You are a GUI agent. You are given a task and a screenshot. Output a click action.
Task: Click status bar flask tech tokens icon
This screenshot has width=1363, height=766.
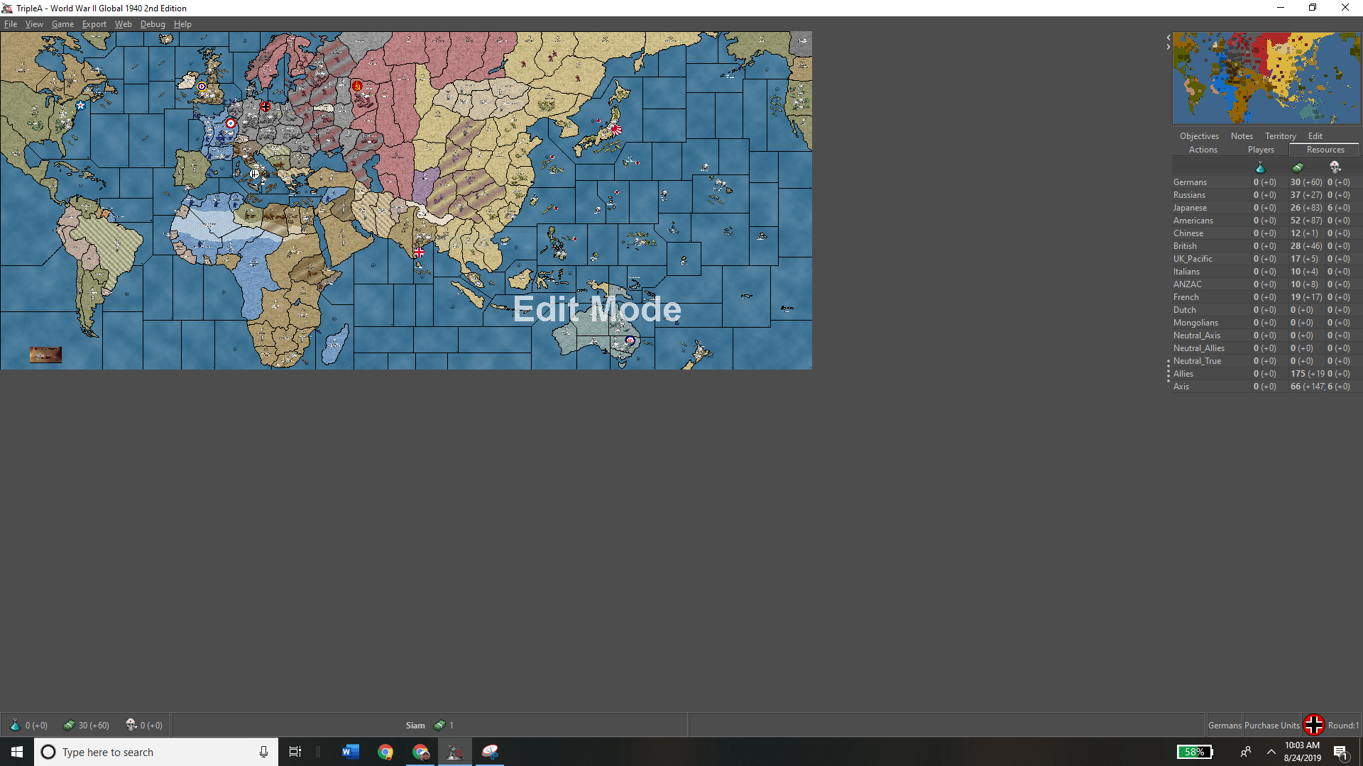click(x=15, y=725)
